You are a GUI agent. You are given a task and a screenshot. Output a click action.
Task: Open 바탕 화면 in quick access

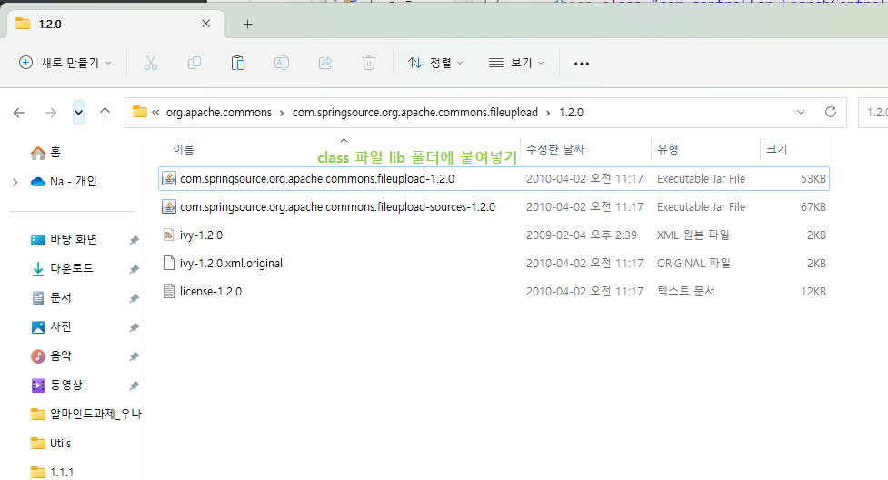[x=64, y=240]
